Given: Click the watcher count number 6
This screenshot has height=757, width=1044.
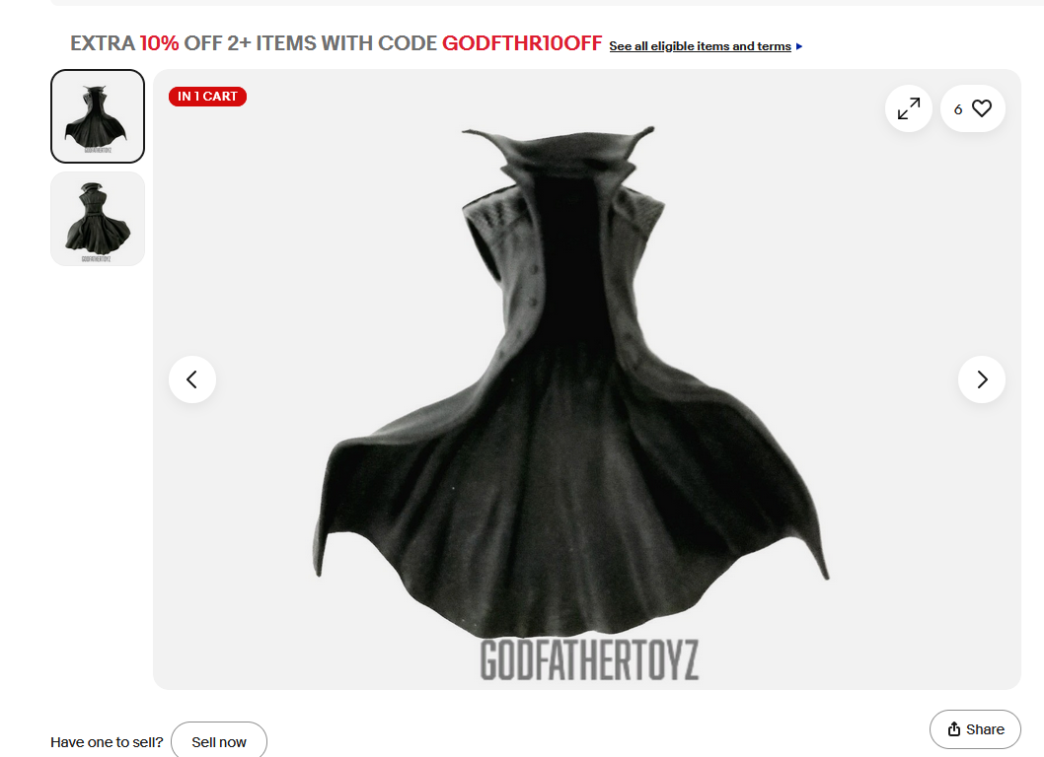Looking at the screenshot, I should (x=958, y=109).
